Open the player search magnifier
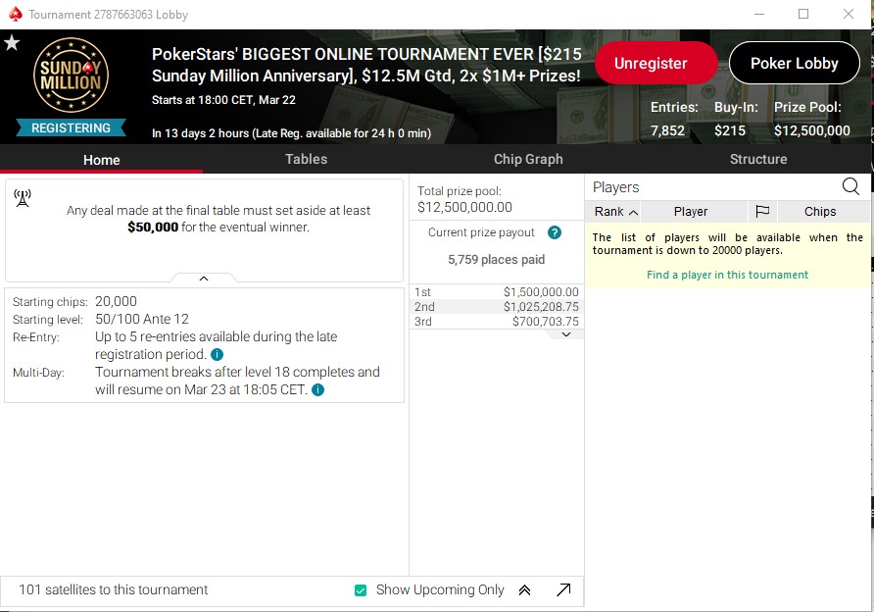The image size is (874, 612). click(x=850, y=186)
